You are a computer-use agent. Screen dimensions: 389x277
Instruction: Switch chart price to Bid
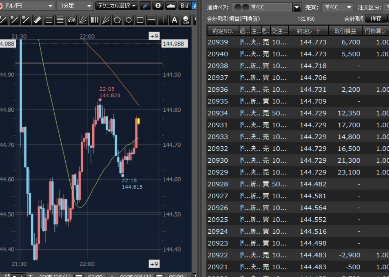(x=185, y=6)
